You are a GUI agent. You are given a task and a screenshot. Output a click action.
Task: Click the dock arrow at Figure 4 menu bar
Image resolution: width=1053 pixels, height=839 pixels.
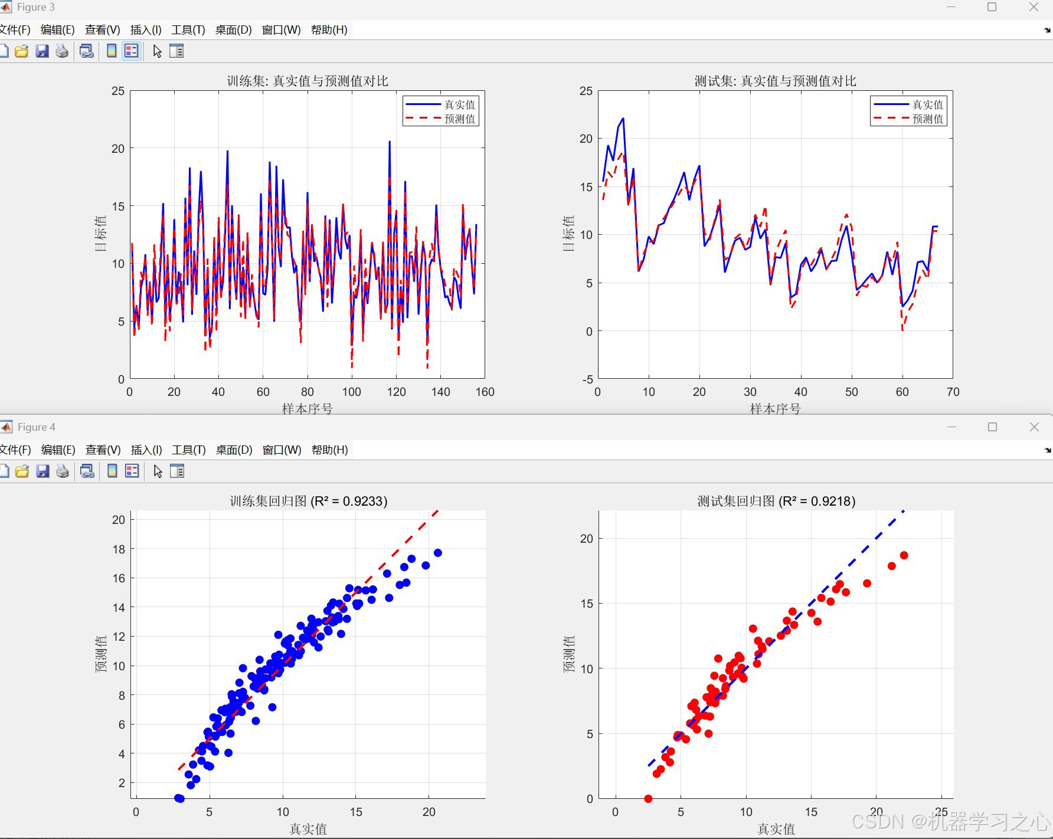click(1047, 450)
